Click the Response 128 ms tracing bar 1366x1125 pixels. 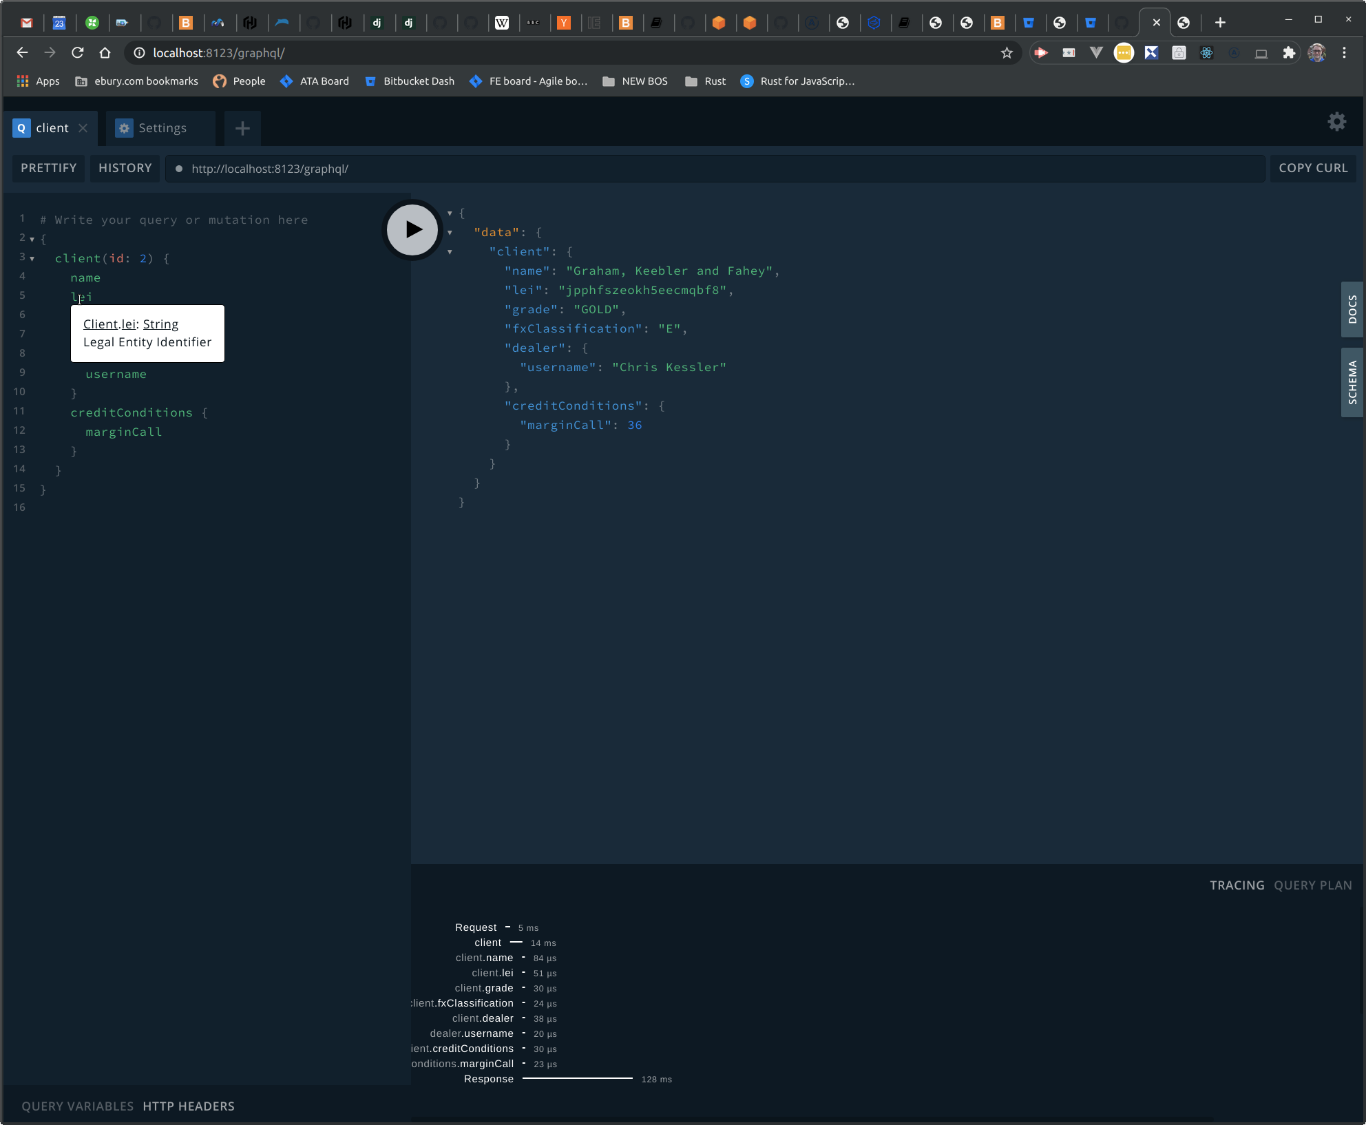[577, 1079]
